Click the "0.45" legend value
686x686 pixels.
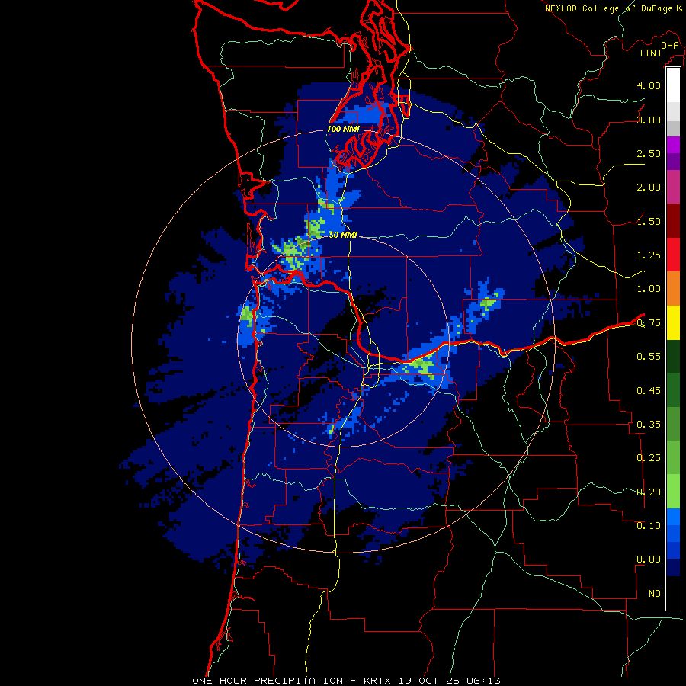(649, 390)
